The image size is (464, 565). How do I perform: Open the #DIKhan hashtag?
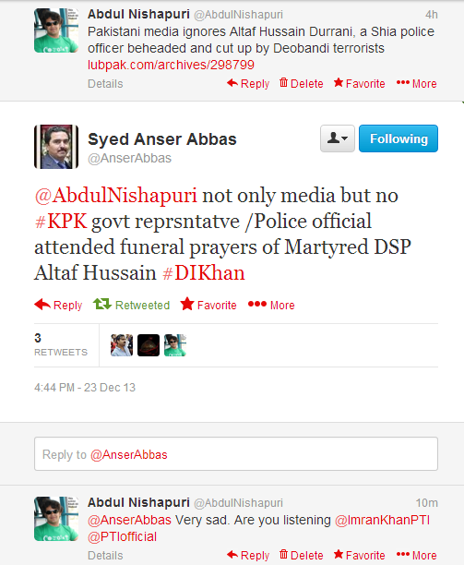203,272
